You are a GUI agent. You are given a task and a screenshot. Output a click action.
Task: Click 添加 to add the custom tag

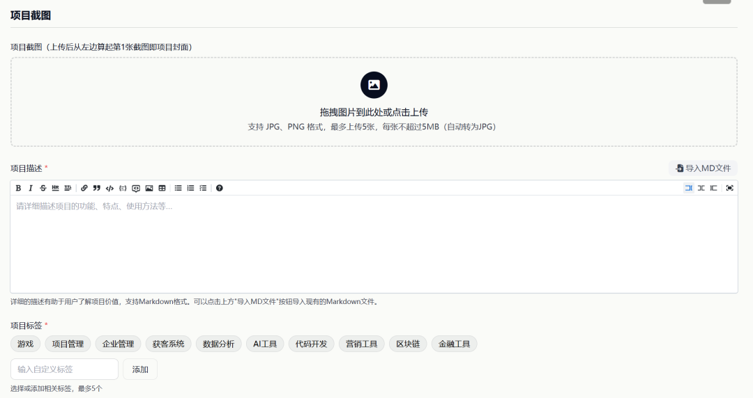(139, 369)
